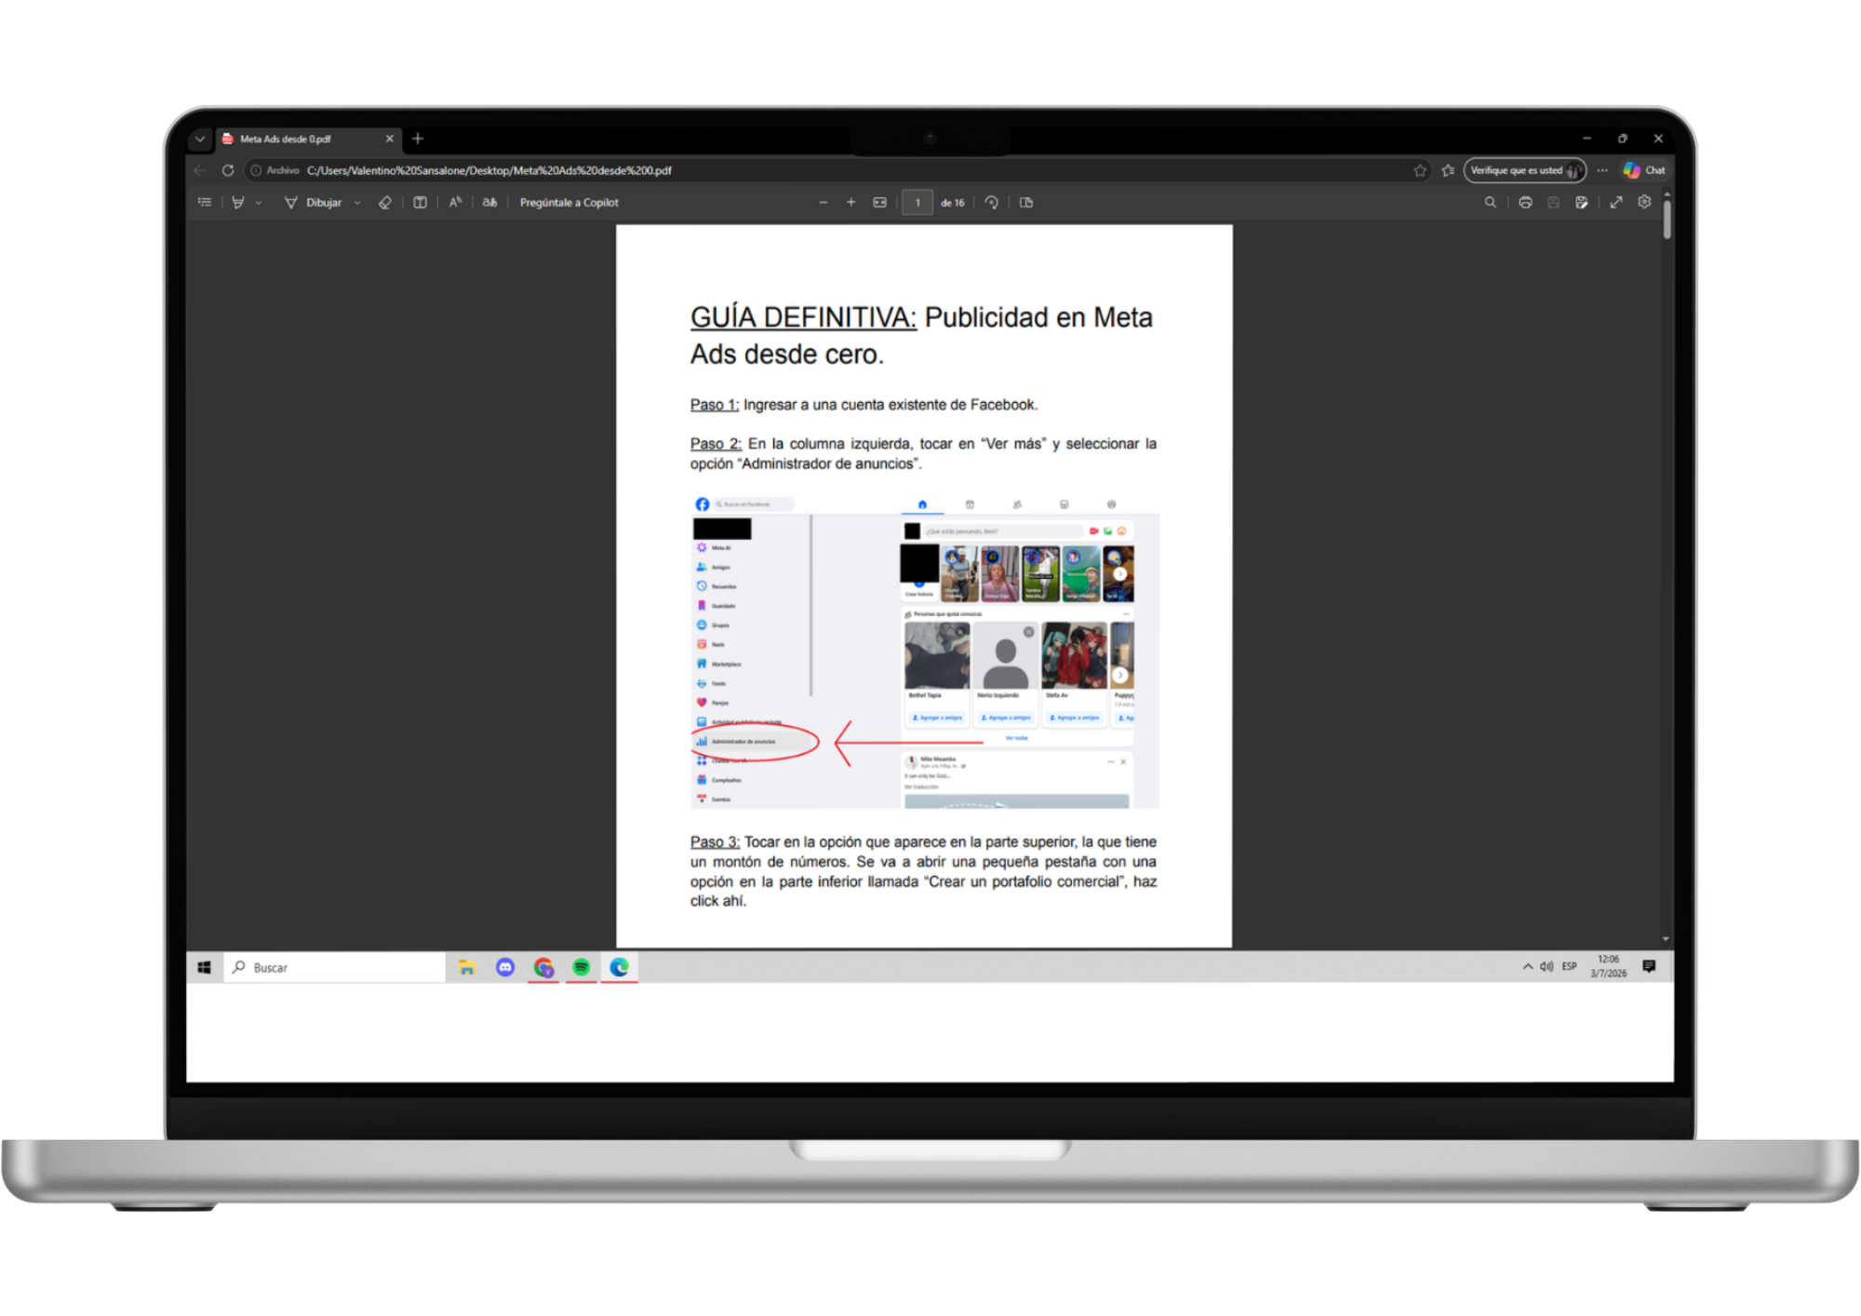Select the highlight tool in the PDF toolbar

pos(238,202)
